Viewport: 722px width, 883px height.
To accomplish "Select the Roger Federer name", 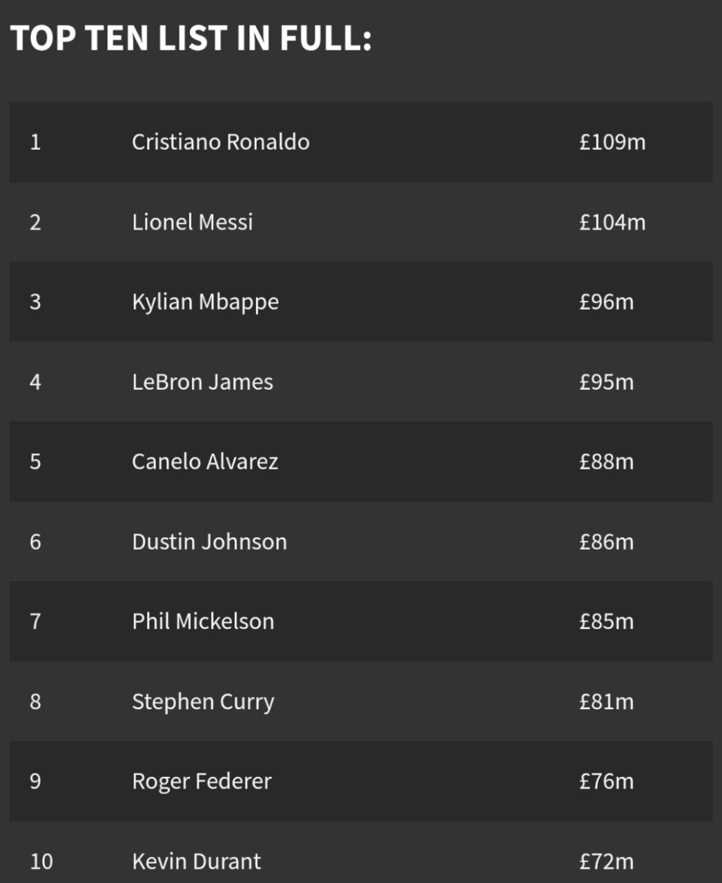I will (x=202, y=782).
